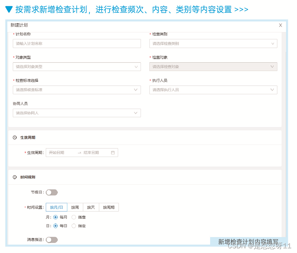
Task: Open the 对象类型 dropdown
Action: pos(77,67)
